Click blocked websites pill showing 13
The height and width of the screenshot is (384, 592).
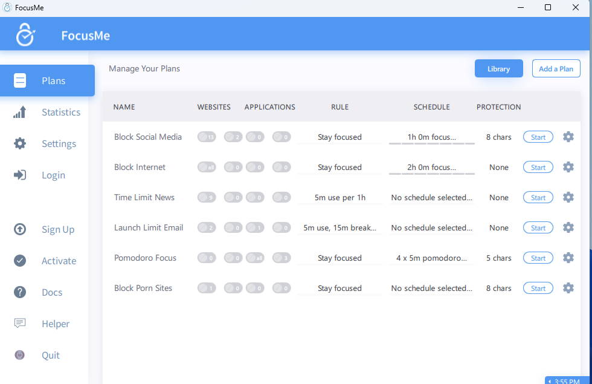[207, 137]
